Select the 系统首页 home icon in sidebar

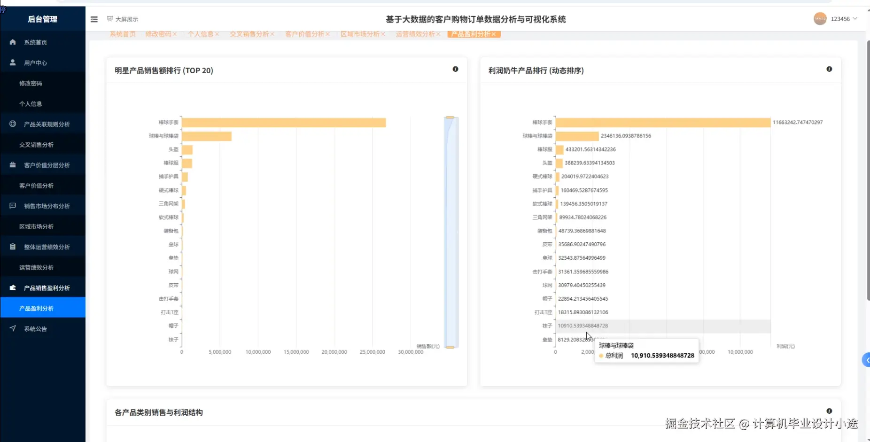pos(11,42)
